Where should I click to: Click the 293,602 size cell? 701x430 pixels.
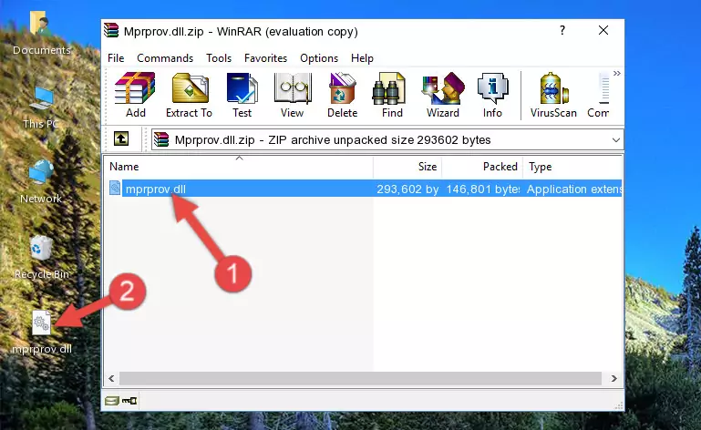(407, 189)
